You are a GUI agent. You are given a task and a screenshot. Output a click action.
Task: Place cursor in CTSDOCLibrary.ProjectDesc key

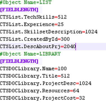pos(38,83)
